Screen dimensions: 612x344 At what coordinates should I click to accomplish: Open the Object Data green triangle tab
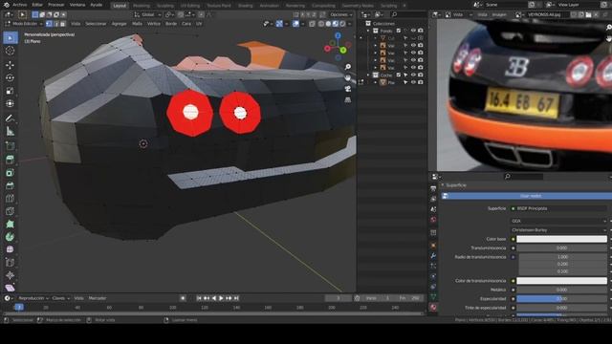433,297
